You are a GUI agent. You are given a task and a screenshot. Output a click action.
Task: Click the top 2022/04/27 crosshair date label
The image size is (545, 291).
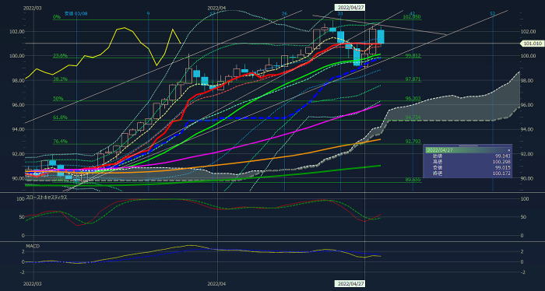point(350,8)
